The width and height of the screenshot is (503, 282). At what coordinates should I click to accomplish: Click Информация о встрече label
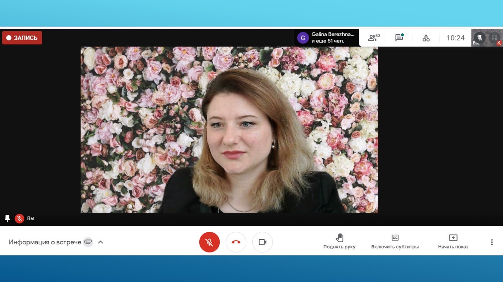coord(45,242)
